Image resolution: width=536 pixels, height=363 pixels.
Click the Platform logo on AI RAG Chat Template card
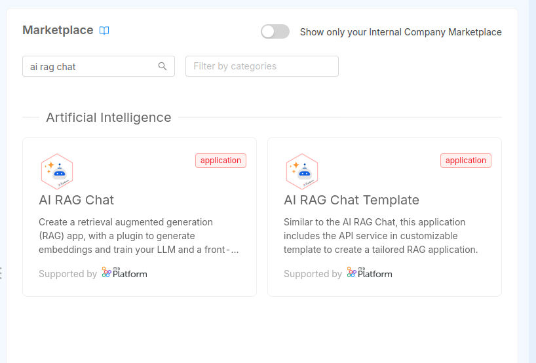coord(370,273)
